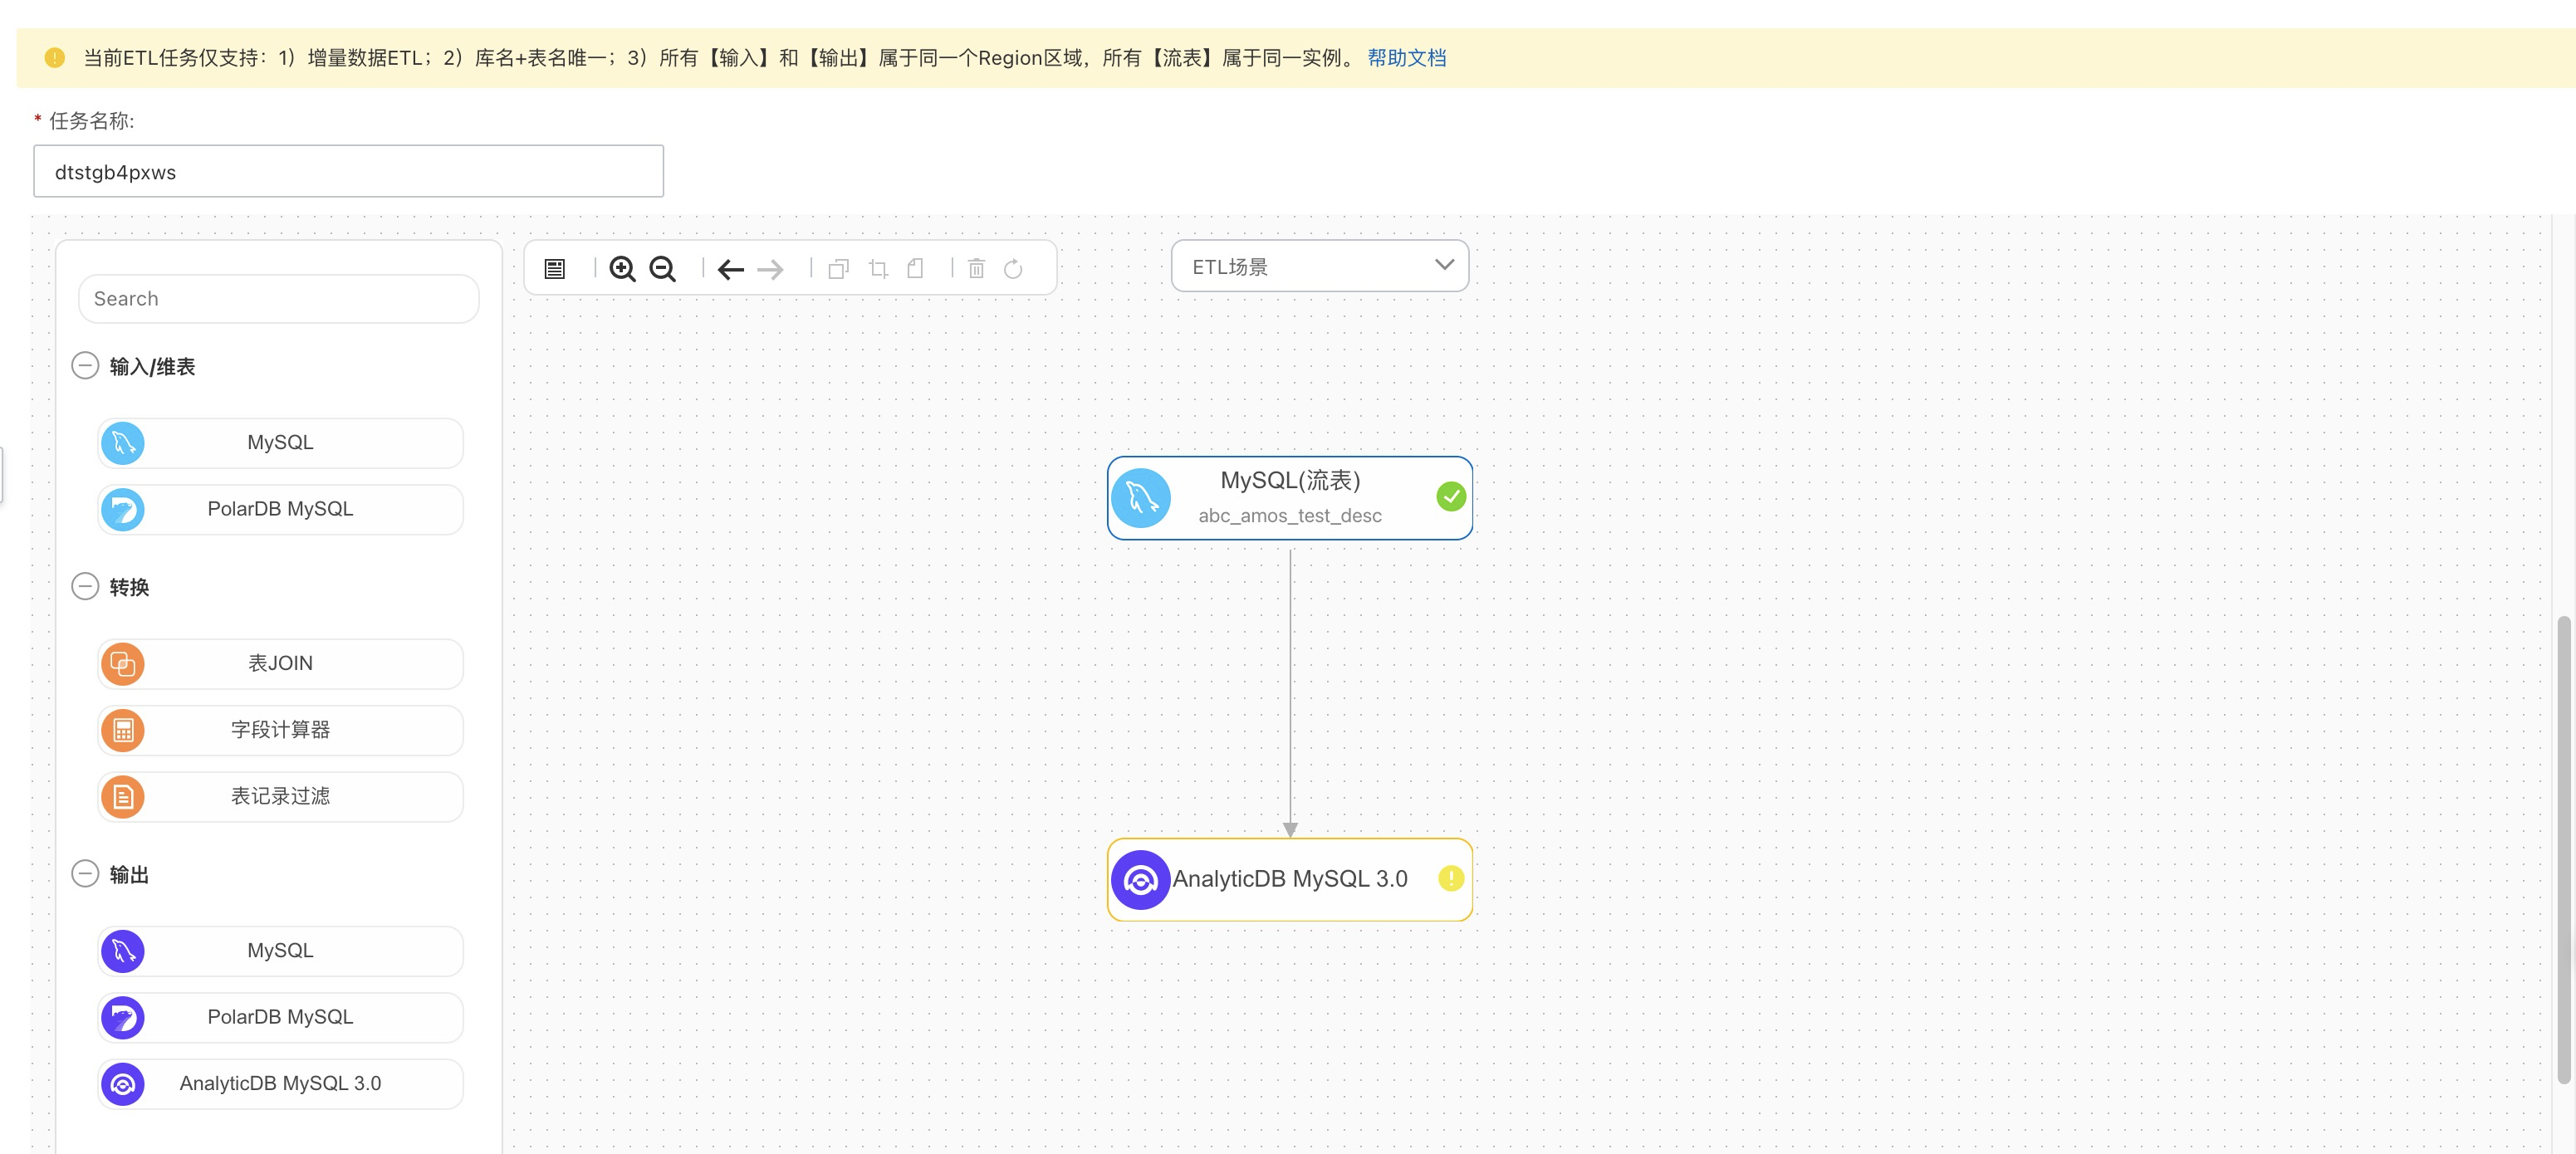This screenshot has height=1154, width=2576.
Task: Click the list/layout icon in the canvas toolbar
Action: pyautogui.click(x=555, y=268)
